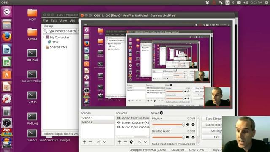This screenshot has height=152, width=270.
Task: Open Mixer settings gear next to Mixer label
Action: click(161, 113)
